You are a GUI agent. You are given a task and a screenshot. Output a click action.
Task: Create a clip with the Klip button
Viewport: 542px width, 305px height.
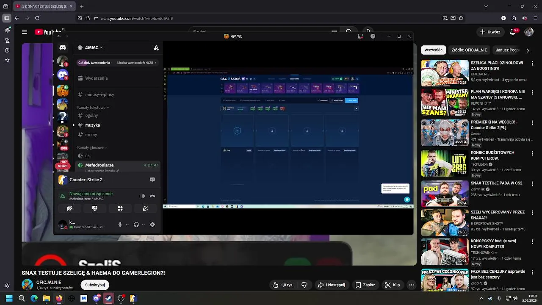pos(392,285)
